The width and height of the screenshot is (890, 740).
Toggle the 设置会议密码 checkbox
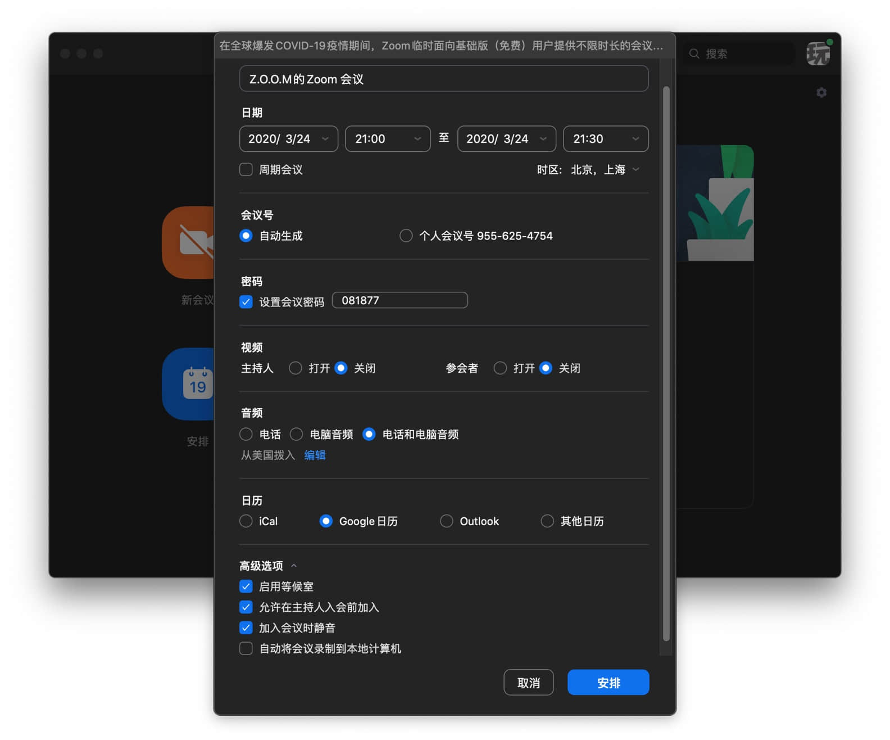[x=246, y=301]
